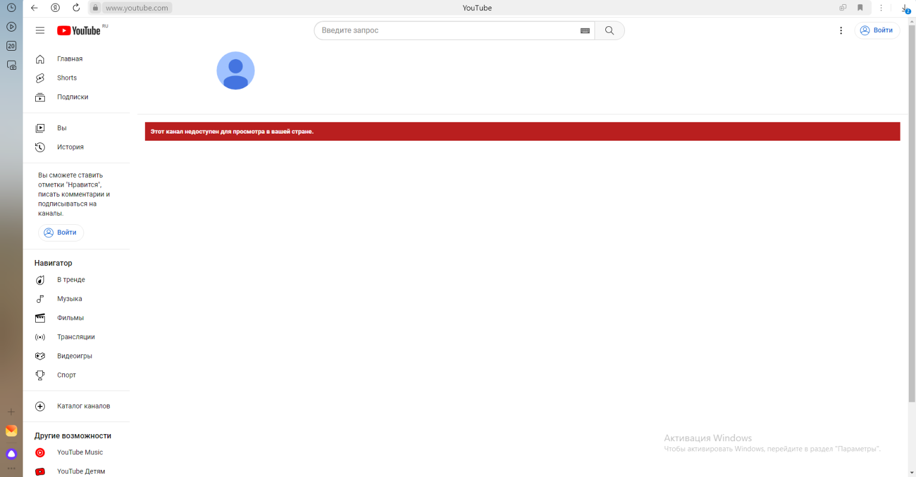Image resolution: width=916 pixels, height=477 pixels.
Task: Click the Войти button in the sidebar
Action: click(x=61, y=233)
